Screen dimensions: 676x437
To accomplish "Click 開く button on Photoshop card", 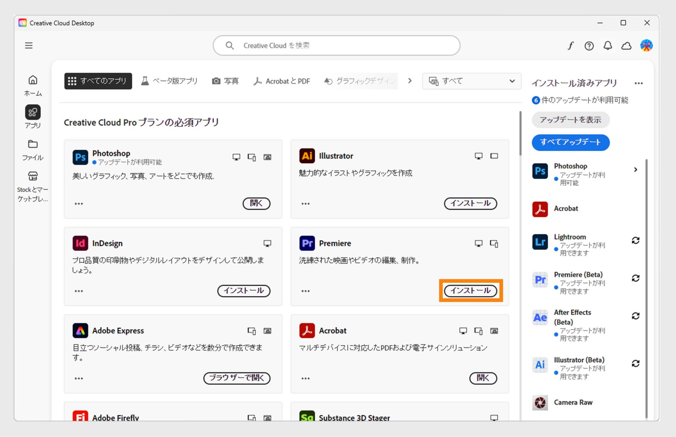I will click(x=256, y=203).
